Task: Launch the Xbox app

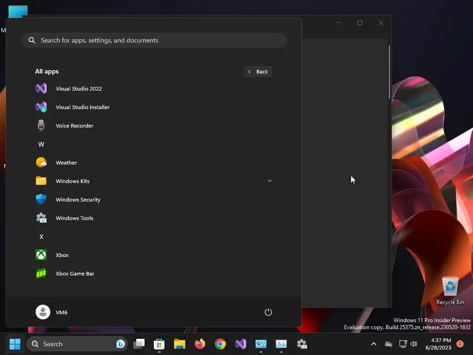Action: pyautogui.click(x=153, y=255)
